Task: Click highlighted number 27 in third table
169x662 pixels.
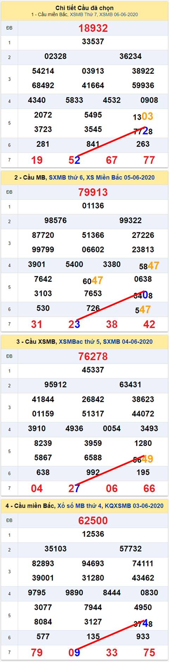Action: click(x=74, y=489)
